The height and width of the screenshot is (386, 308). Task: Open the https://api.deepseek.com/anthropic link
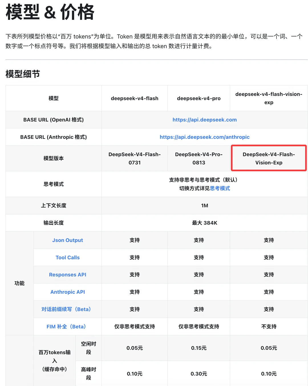pyautogui.click(x=204, y=137)
